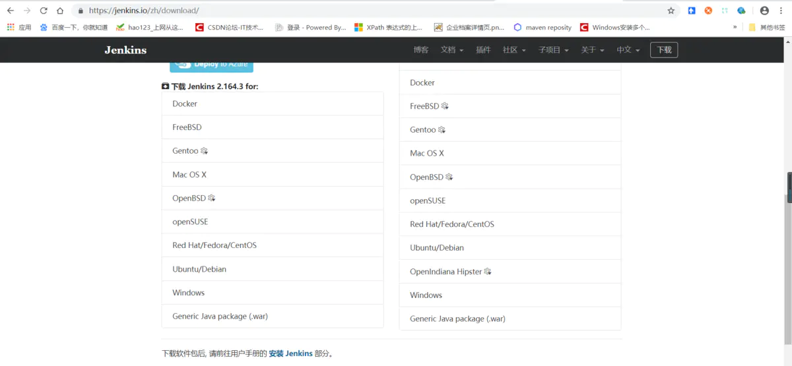The width and height of the screenshot is (792, 366).
Task: Bookmark this page with the star icon
Action: click(671, 11)
